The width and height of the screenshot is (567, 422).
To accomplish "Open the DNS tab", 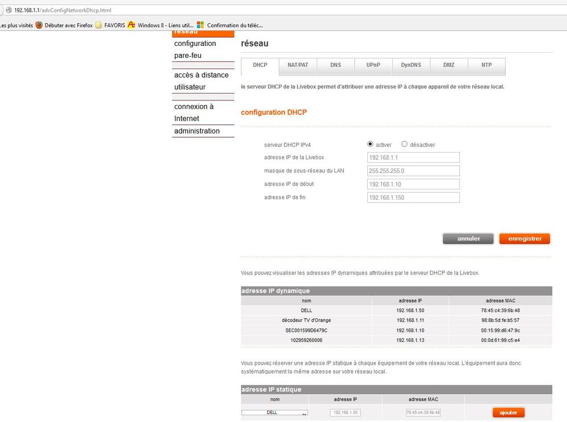I will 335,65.
